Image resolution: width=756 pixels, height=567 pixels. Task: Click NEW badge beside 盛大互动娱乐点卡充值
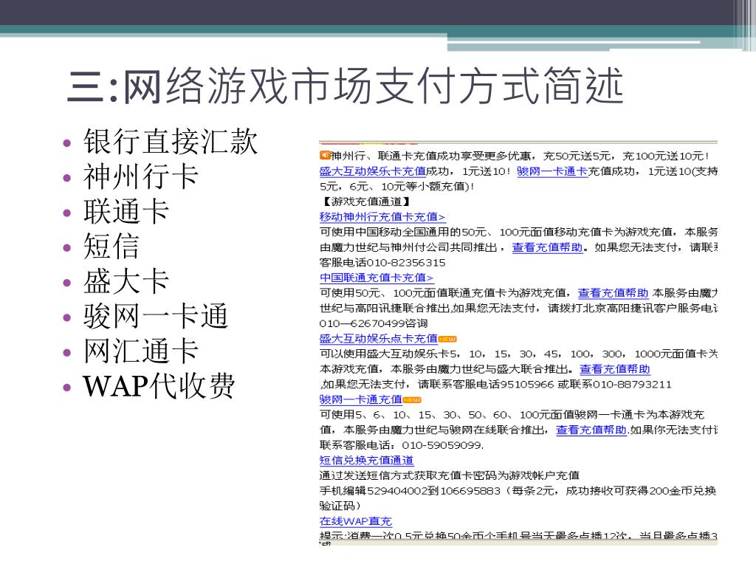click(447, 340)
